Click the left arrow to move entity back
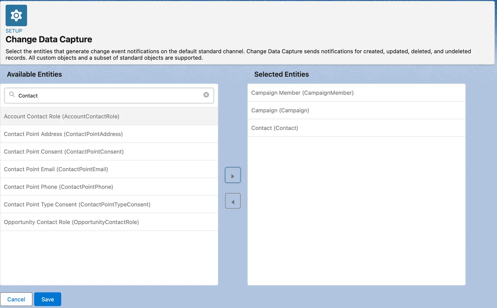 (x=233, y=201)
